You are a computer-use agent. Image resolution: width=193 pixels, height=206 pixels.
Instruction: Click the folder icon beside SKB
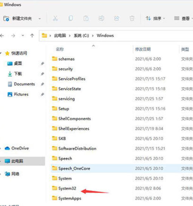54,138
